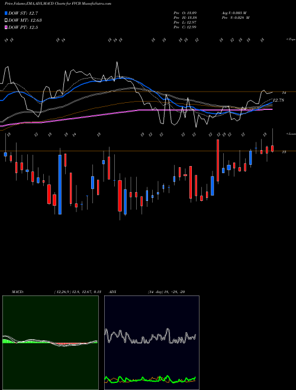Click the 'Pre L: 12.97' value

[x=185, y=22]
